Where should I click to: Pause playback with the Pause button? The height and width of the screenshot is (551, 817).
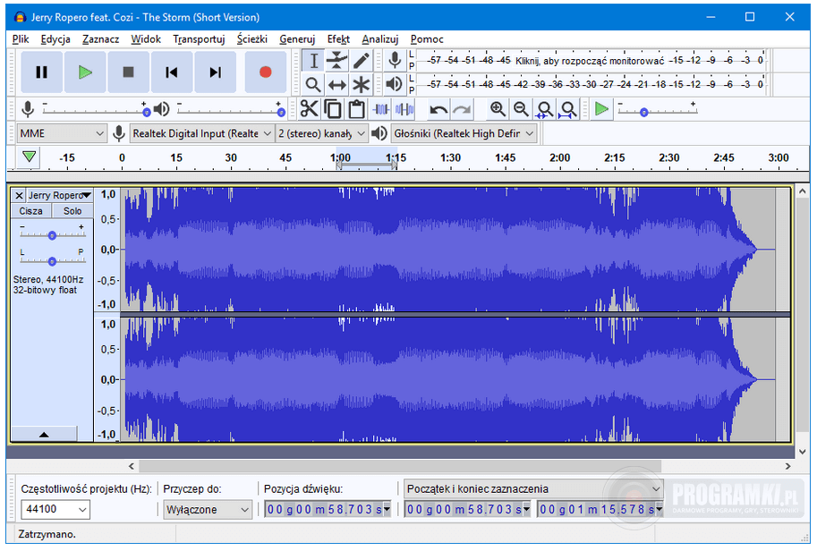(42, 72)
